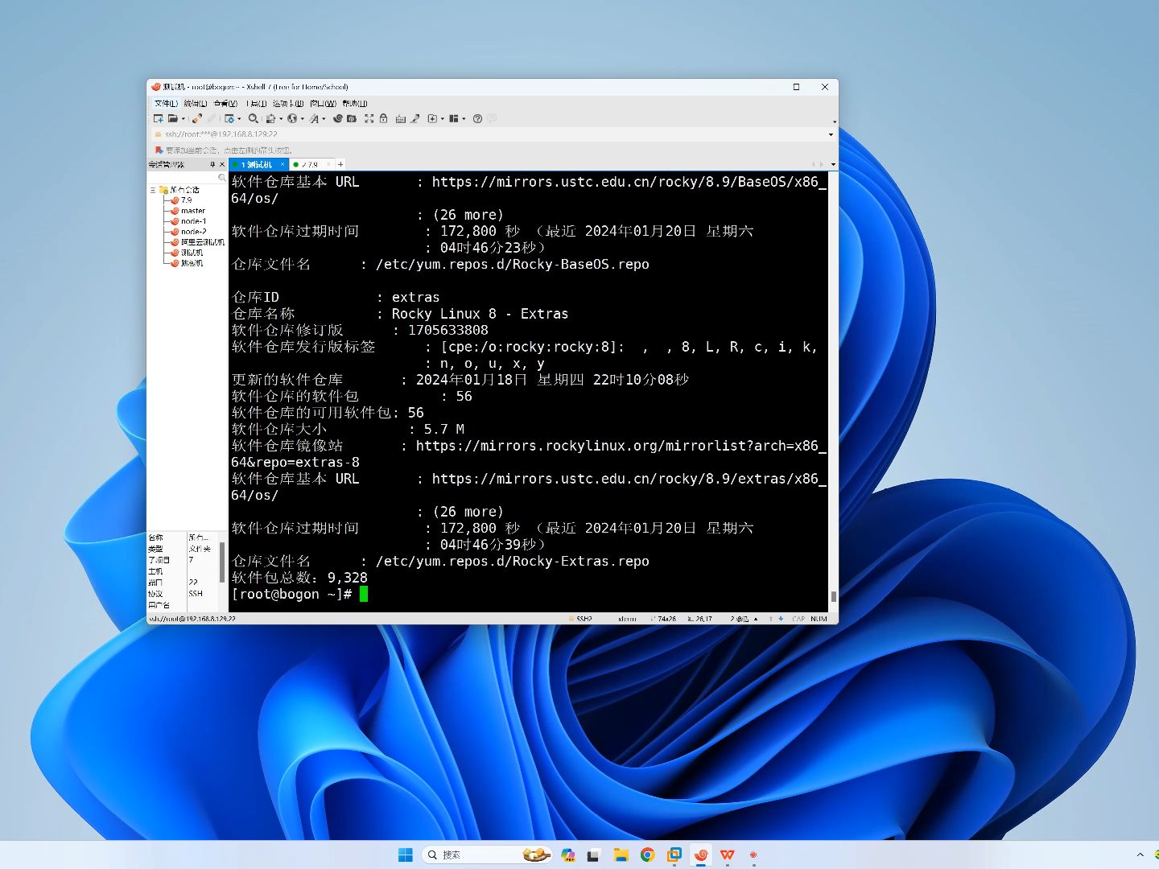The height and width of the screenshot is (869, 1159).
Task: Click the Xshell icon on the taskbar
Action: point(701,855)
